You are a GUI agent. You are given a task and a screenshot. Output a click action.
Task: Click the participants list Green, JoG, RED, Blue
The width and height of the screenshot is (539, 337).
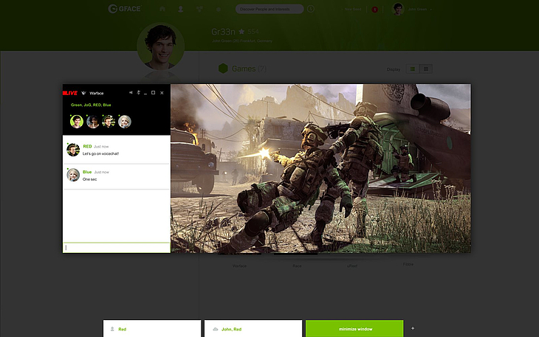pyautogui.click(x=91, y=105)
